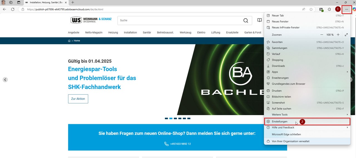This screenshot has height=158, width=356.
Task: Select the second carousel slide indicator
Action: [x=171, y=118]
